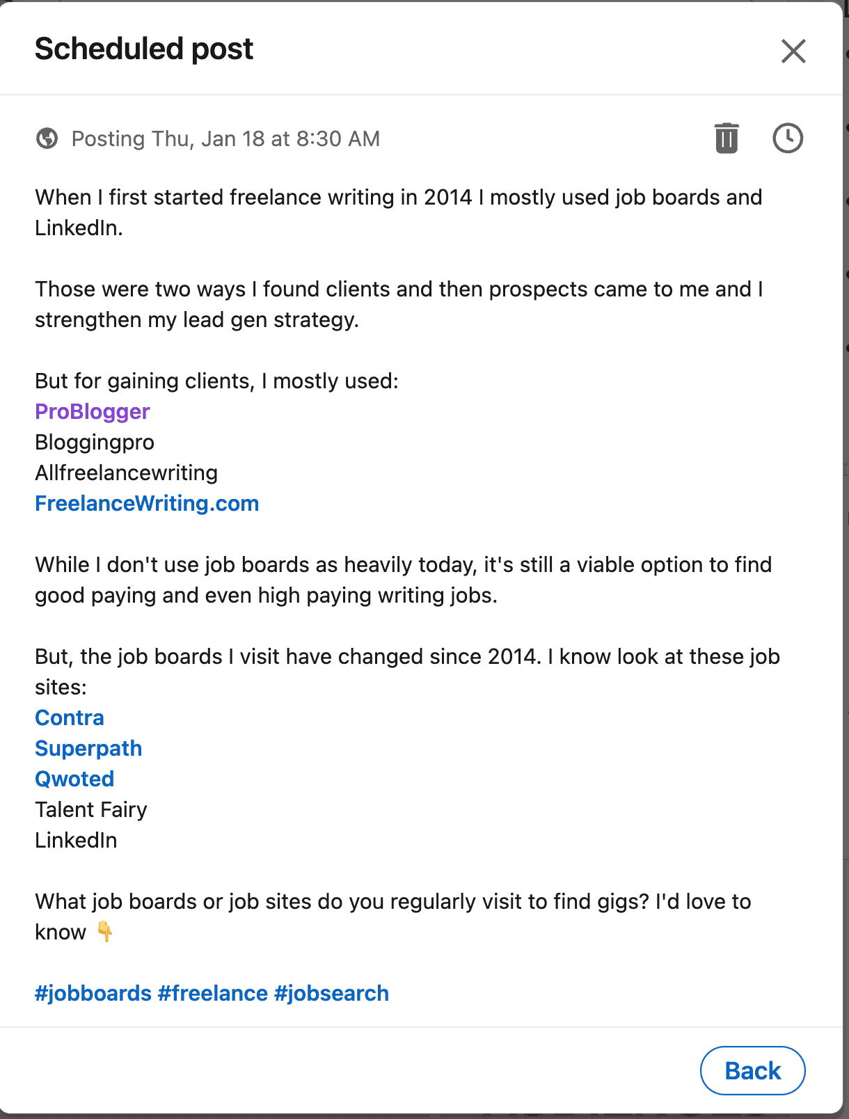Click the globe visibility icon
Screen dimensions: 849x1119
[x=46, y=138]
